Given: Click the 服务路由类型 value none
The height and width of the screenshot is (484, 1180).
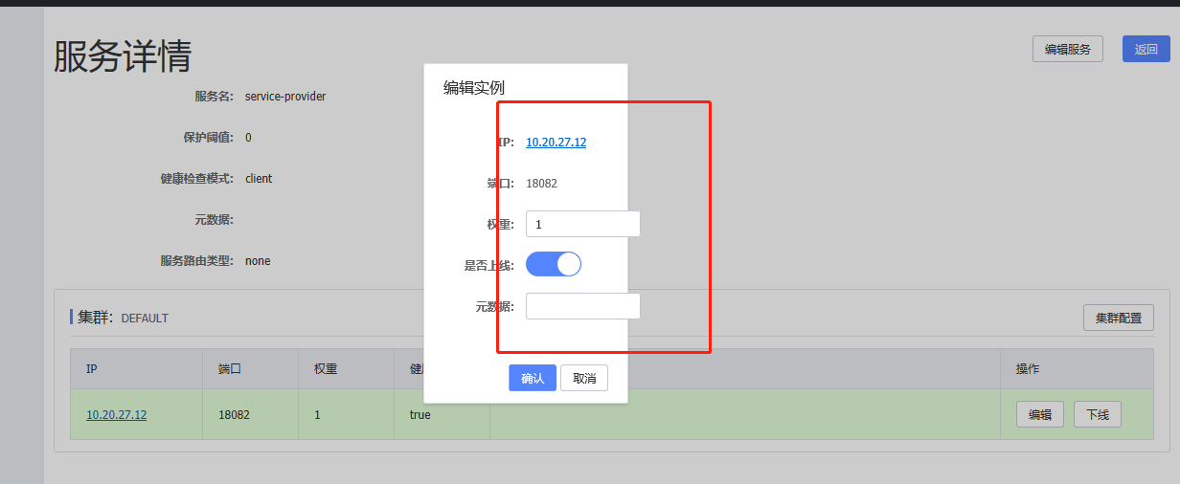Looking at the screenshot, I should (258, 261).
